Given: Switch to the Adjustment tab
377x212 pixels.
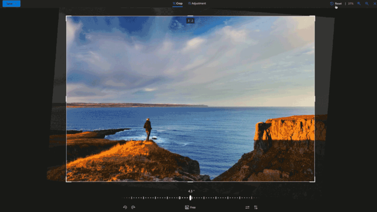Looking at the screenshot, I should click(x=197, y=4).
